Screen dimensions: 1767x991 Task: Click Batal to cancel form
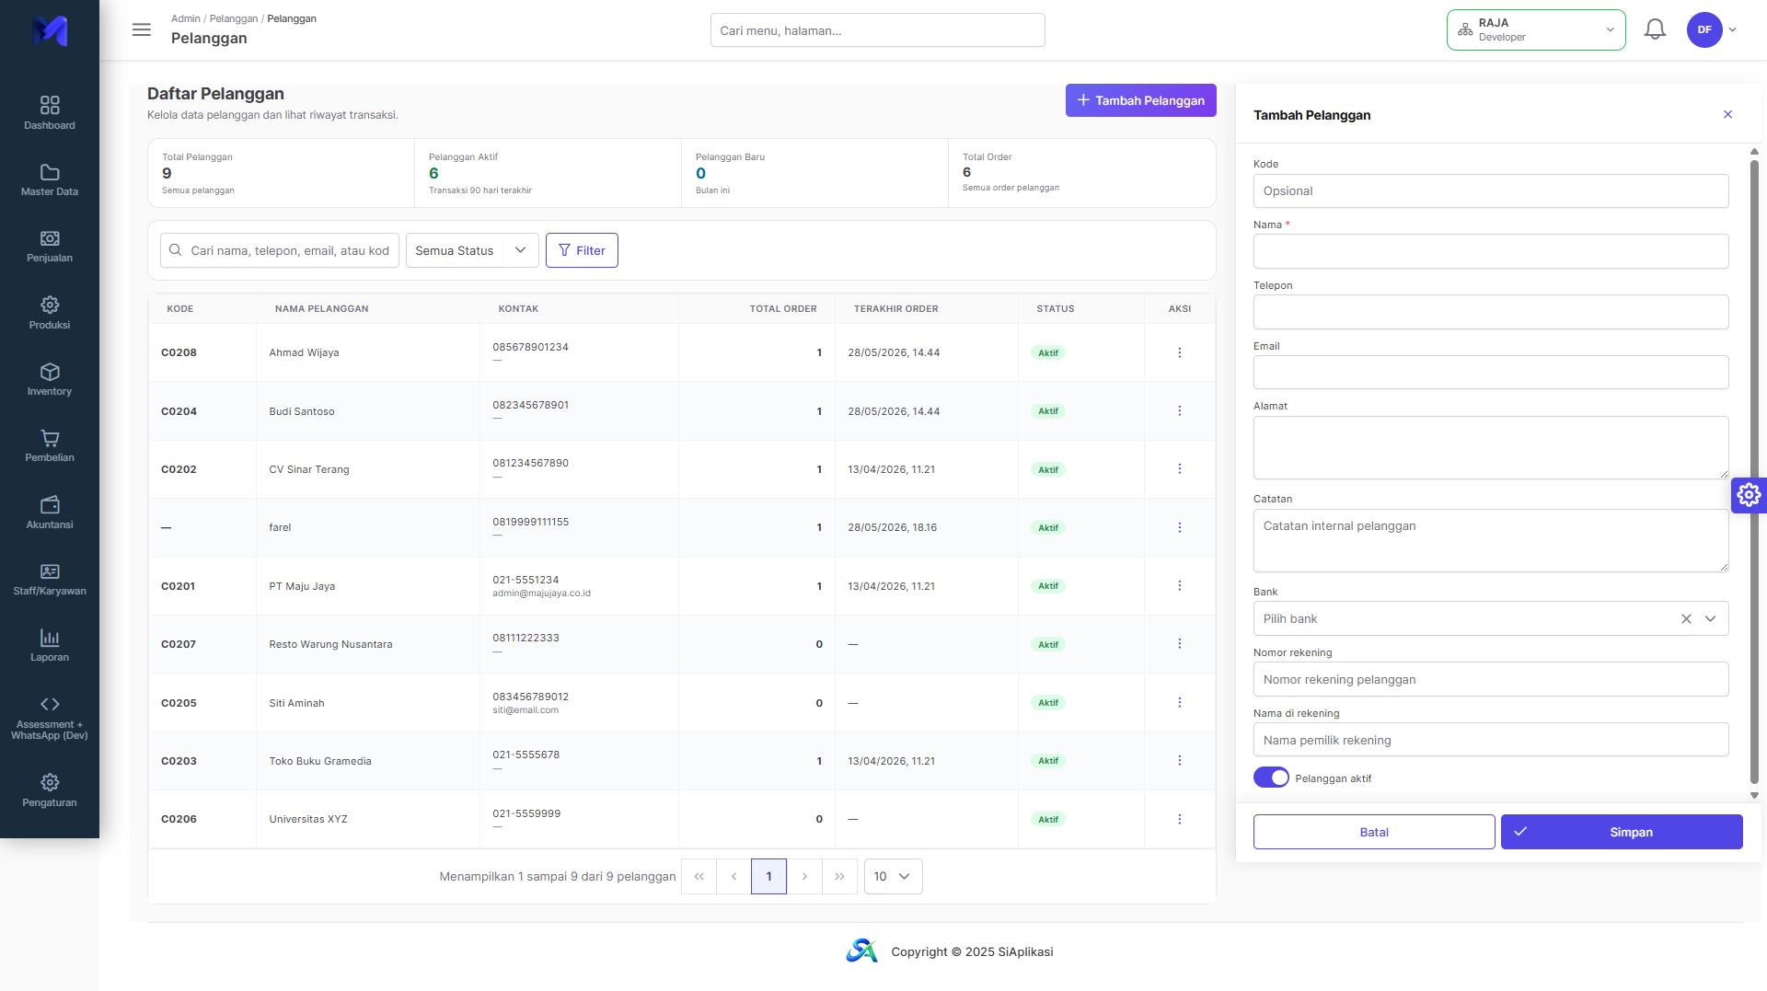1374,832
